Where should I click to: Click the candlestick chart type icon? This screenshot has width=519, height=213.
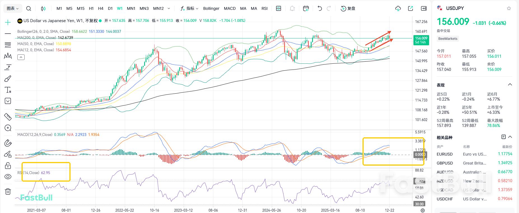point(43,8)
